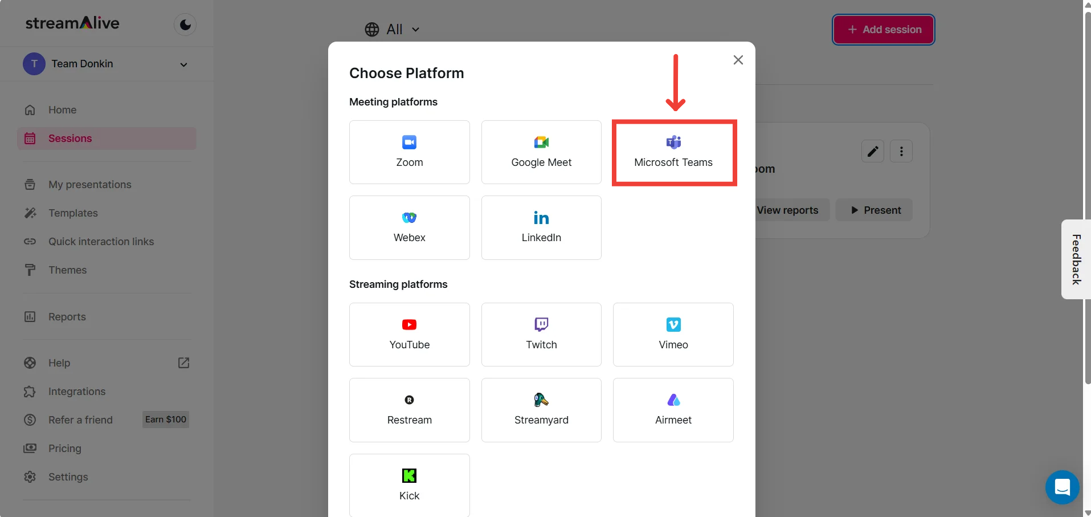Select Microsoft Teams platform
1091x517 pixels.
(673, 152)
